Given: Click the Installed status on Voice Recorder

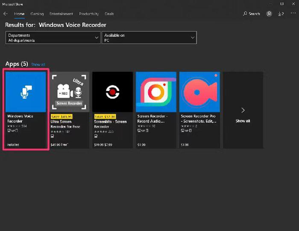Looking at the screenshot, I should coord(13,145).
